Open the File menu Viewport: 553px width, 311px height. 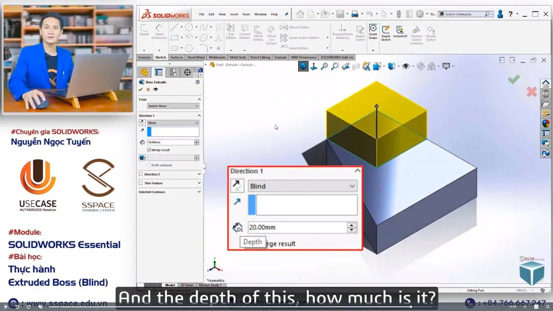201,15
